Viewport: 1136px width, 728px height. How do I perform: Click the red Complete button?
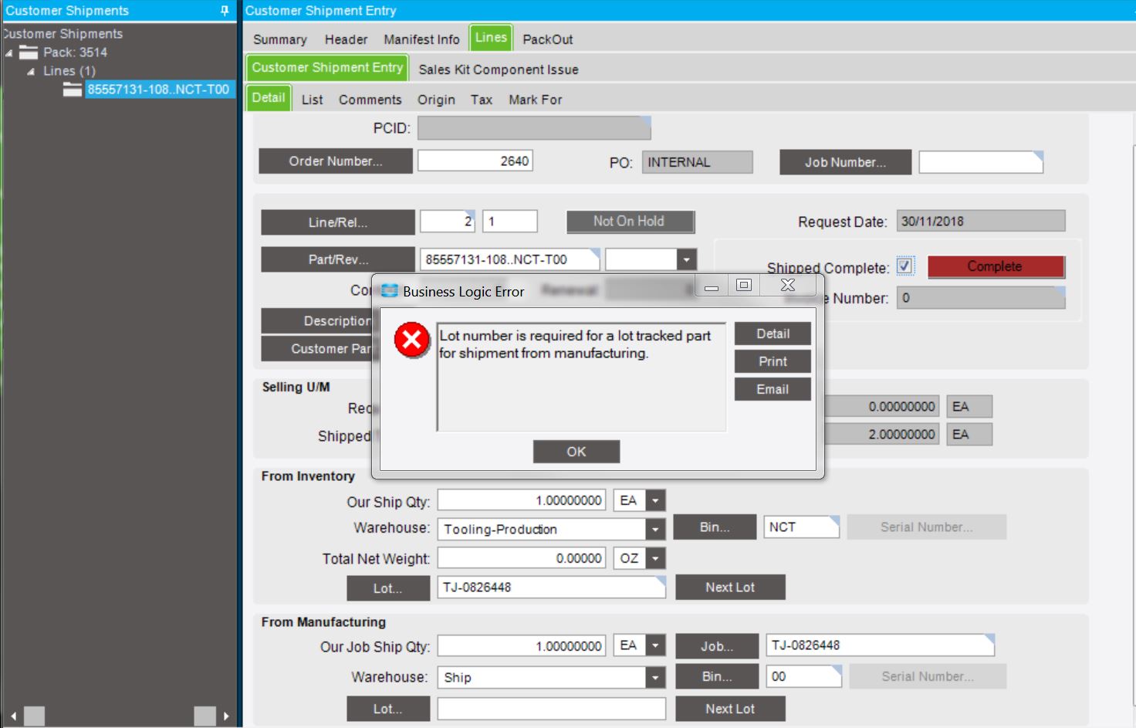click(x=996, y=266)
